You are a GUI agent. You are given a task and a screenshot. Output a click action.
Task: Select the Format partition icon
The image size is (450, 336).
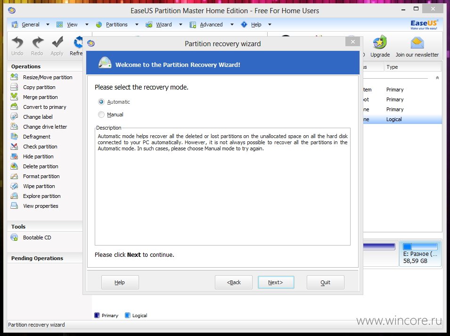(x=14, y=176)
